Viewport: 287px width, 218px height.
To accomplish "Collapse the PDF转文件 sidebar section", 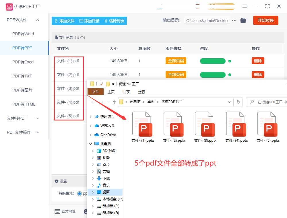I will click(38, 20).
